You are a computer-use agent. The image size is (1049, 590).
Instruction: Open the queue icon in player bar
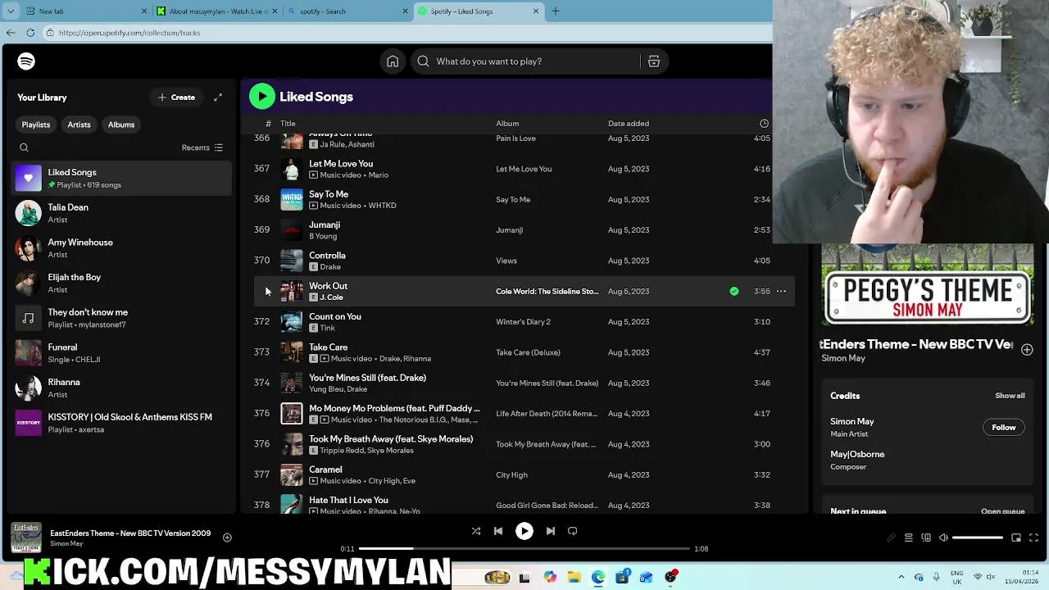tap(908, 538)
